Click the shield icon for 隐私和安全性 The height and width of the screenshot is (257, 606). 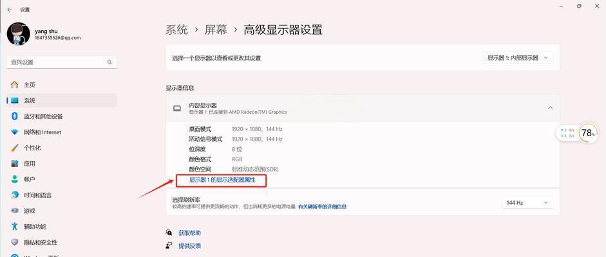tap(15, 242)
